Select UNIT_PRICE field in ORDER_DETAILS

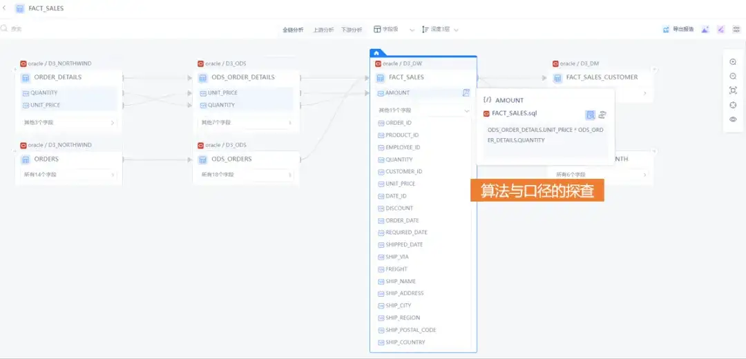tap(69, 105)
